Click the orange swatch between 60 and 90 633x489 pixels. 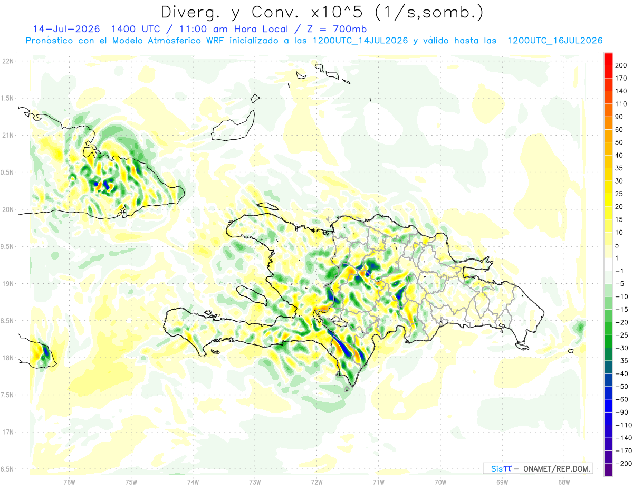point(609,123)
